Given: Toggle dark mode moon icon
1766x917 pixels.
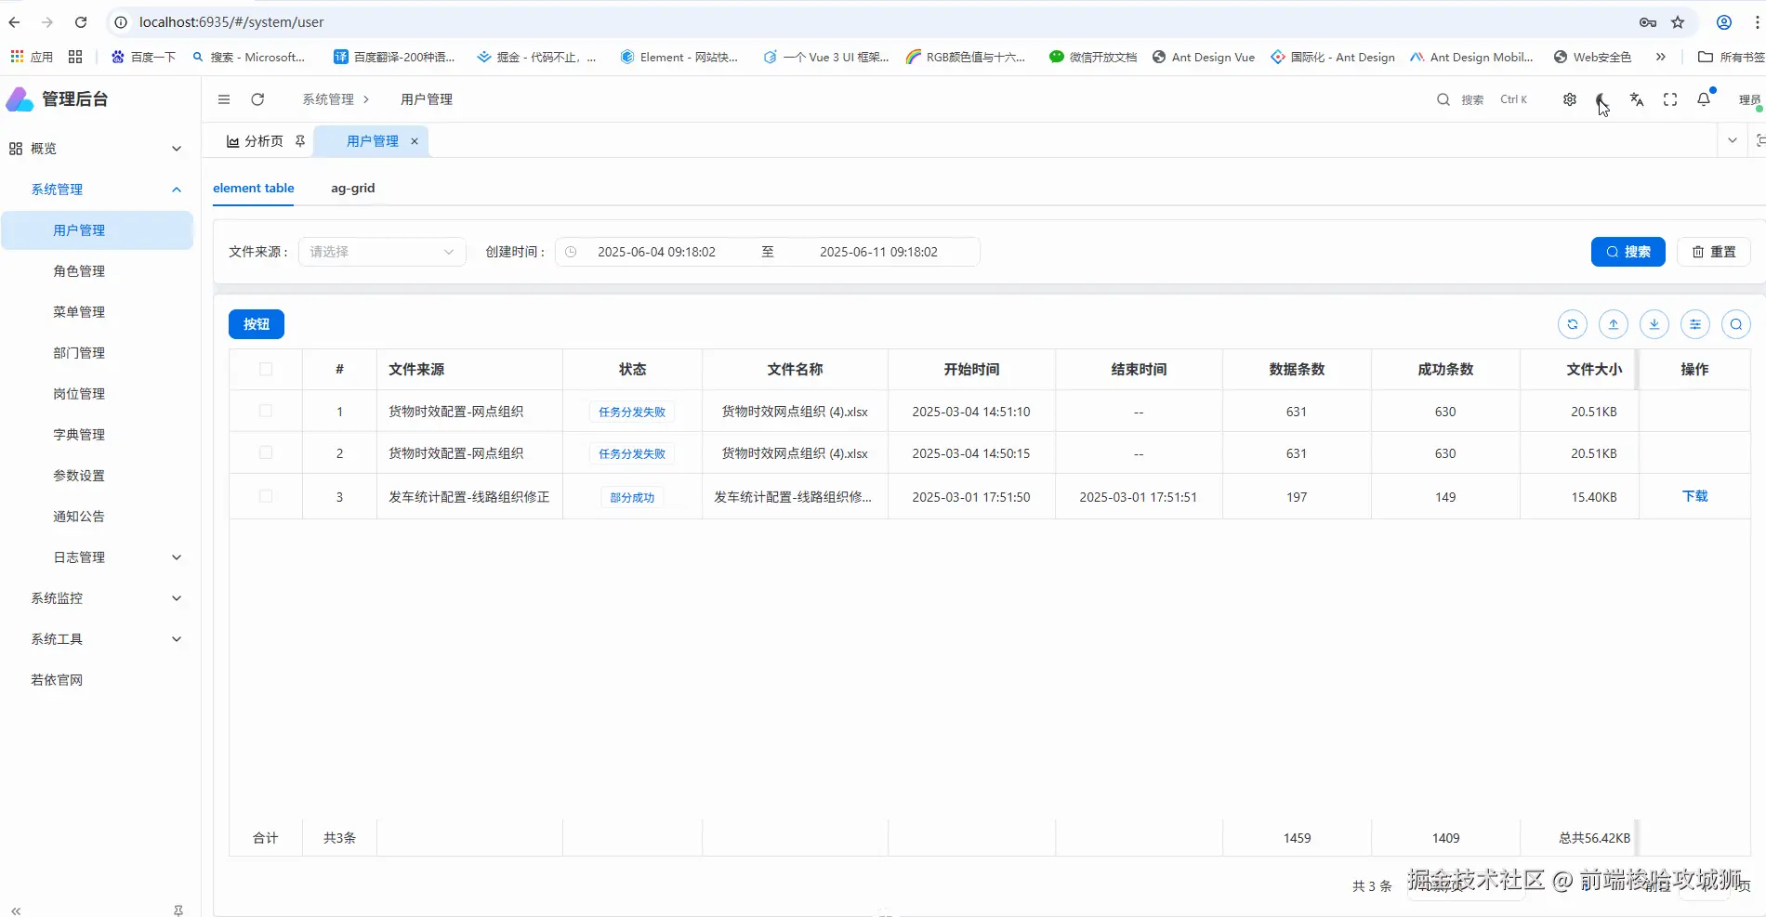Looking at the screenshot, I should [1601, 99].
